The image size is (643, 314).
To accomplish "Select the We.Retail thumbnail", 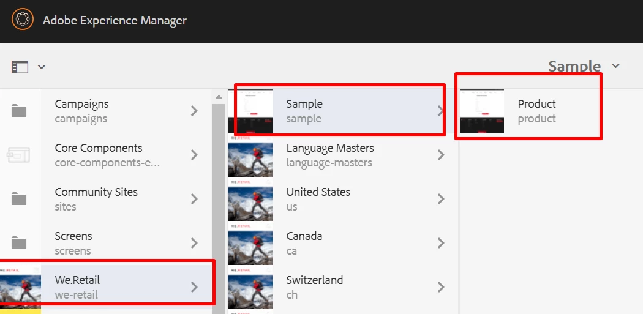I will 20,287.
